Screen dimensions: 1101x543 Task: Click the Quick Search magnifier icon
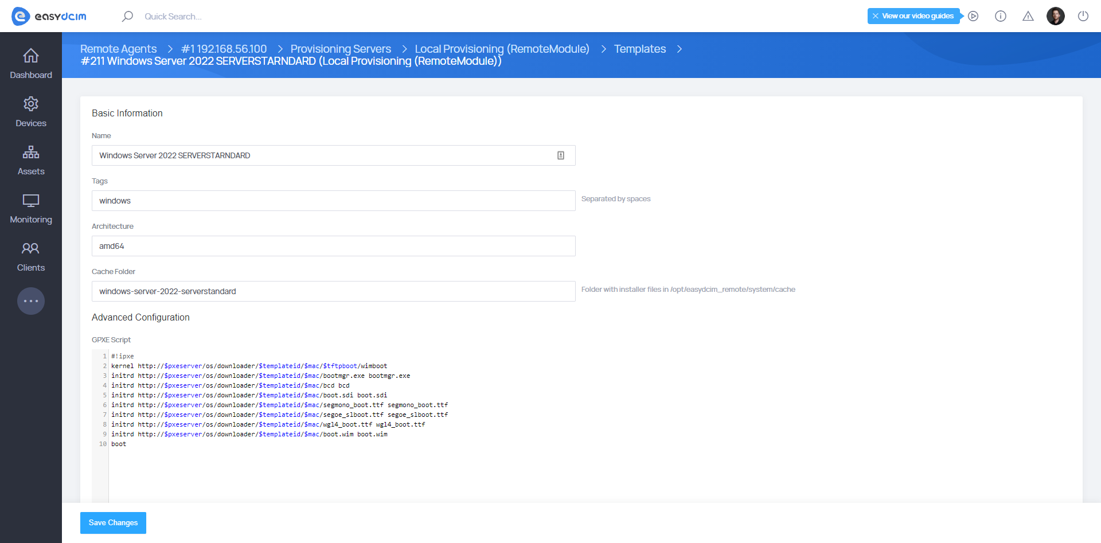(127, 16)
